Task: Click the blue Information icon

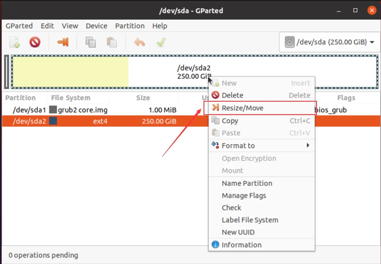Action: [x=215, y=245]
